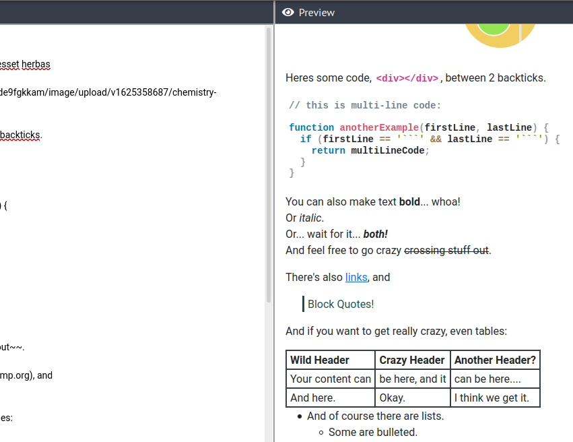Click 'And of course there are lists.' item
Image resolution: width=573 pixels, height=442 pixels.
375,416
